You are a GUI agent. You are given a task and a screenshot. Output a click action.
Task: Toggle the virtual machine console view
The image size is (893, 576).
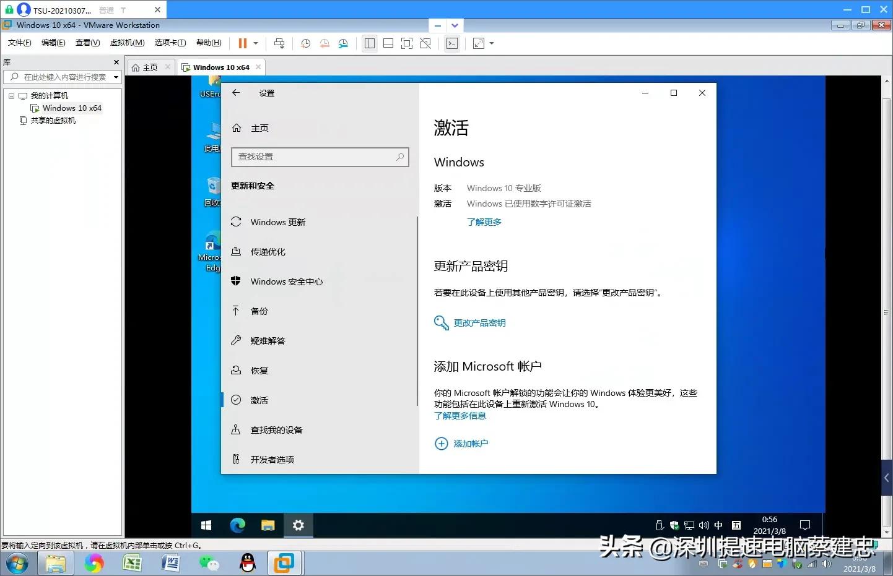coord(452,43)
